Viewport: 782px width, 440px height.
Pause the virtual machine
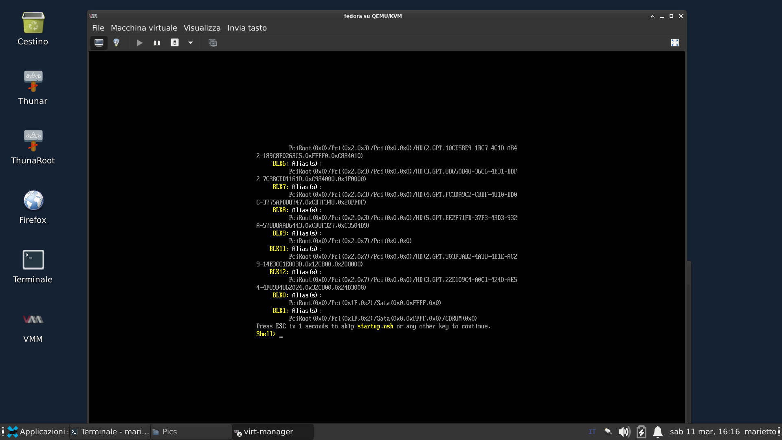(157, 43)
